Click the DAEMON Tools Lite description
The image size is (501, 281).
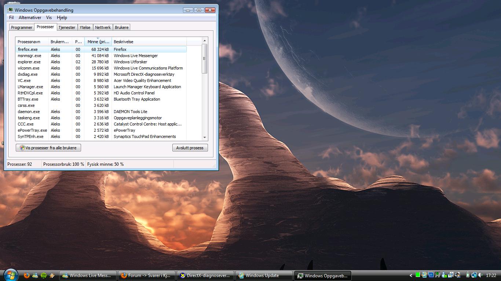coord(130,112)
